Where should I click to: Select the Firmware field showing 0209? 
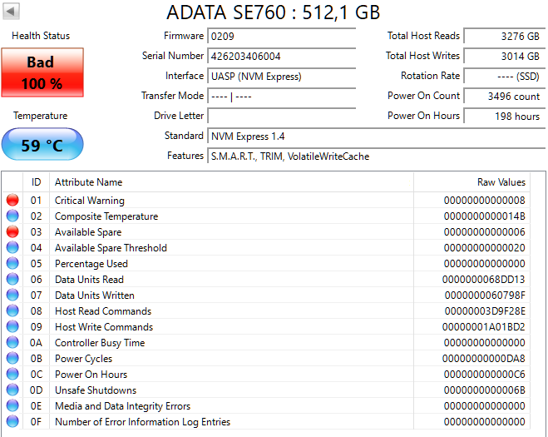(282, 36)
